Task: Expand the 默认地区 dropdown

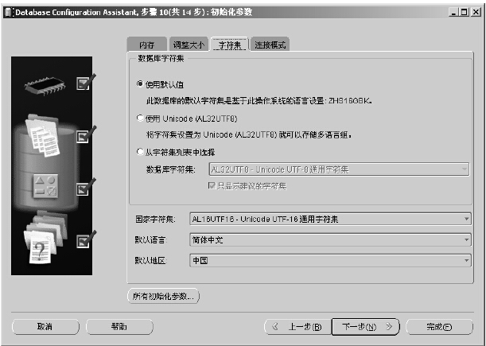Action: (x=330, y=260)
